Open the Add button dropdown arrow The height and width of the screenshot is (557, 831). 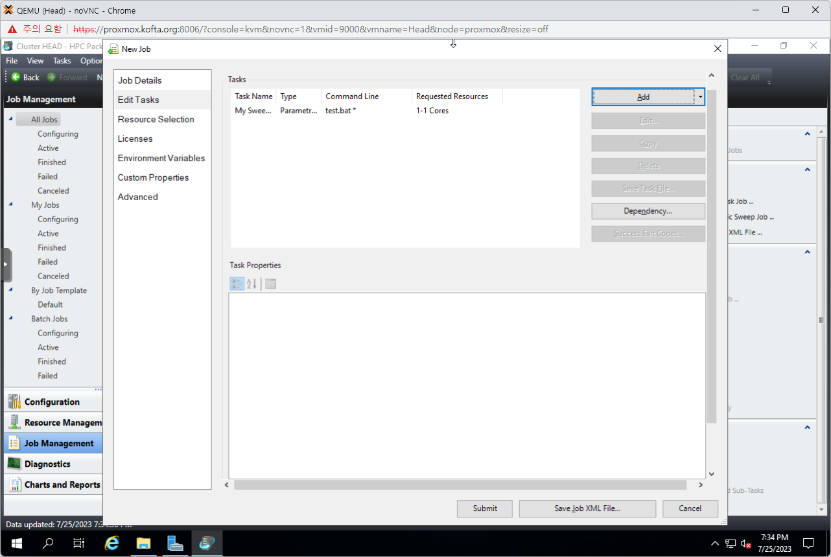[700, 97]
